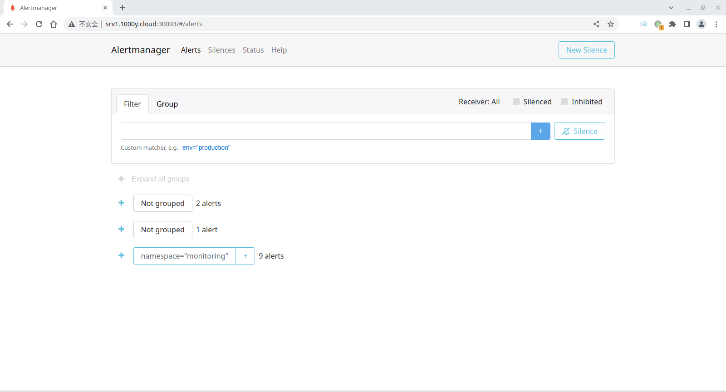Click the not-secure warning icon

(72, 24)
